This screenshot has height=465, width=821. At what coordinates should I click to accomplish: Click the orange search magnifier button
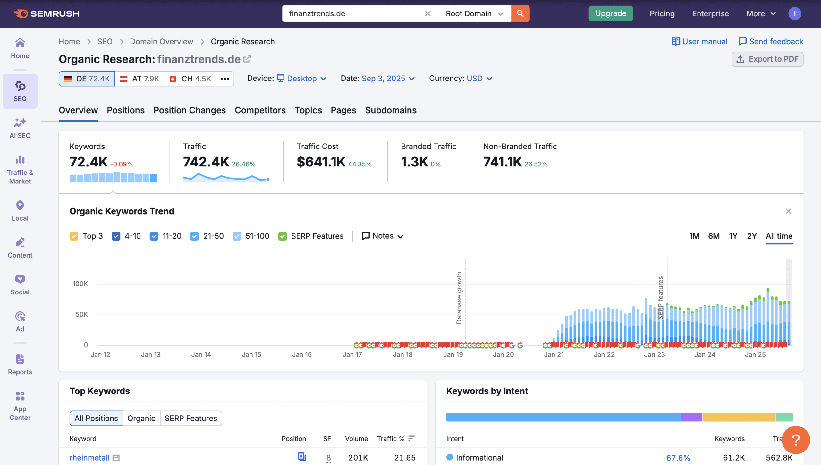point(520,13)
